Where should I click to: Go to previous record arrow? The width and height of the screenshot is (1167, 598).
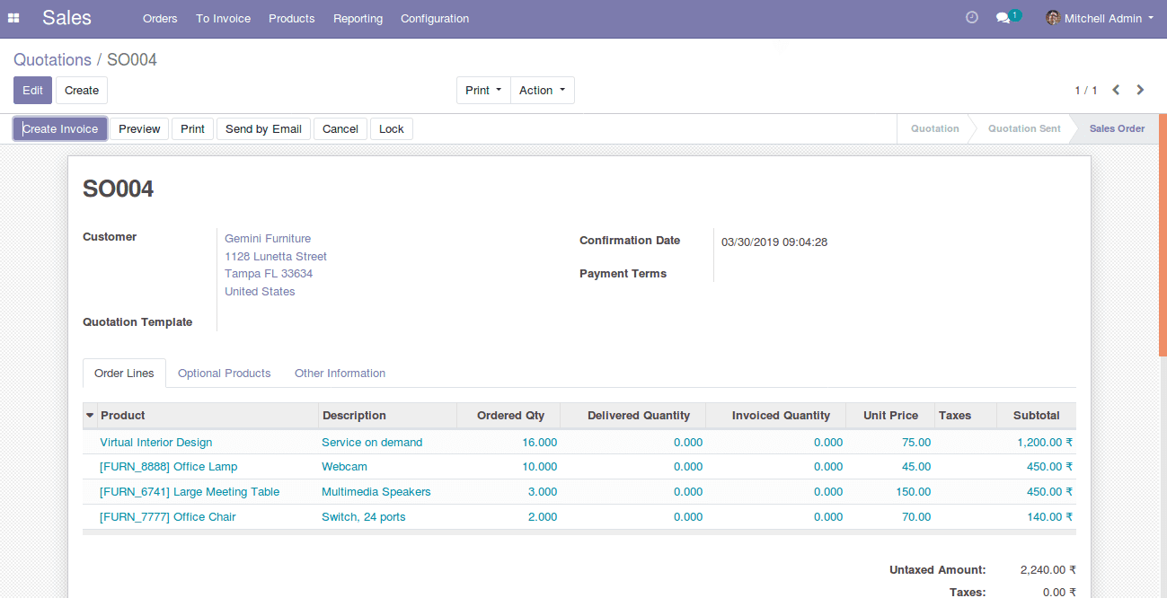pos(1116,90)
